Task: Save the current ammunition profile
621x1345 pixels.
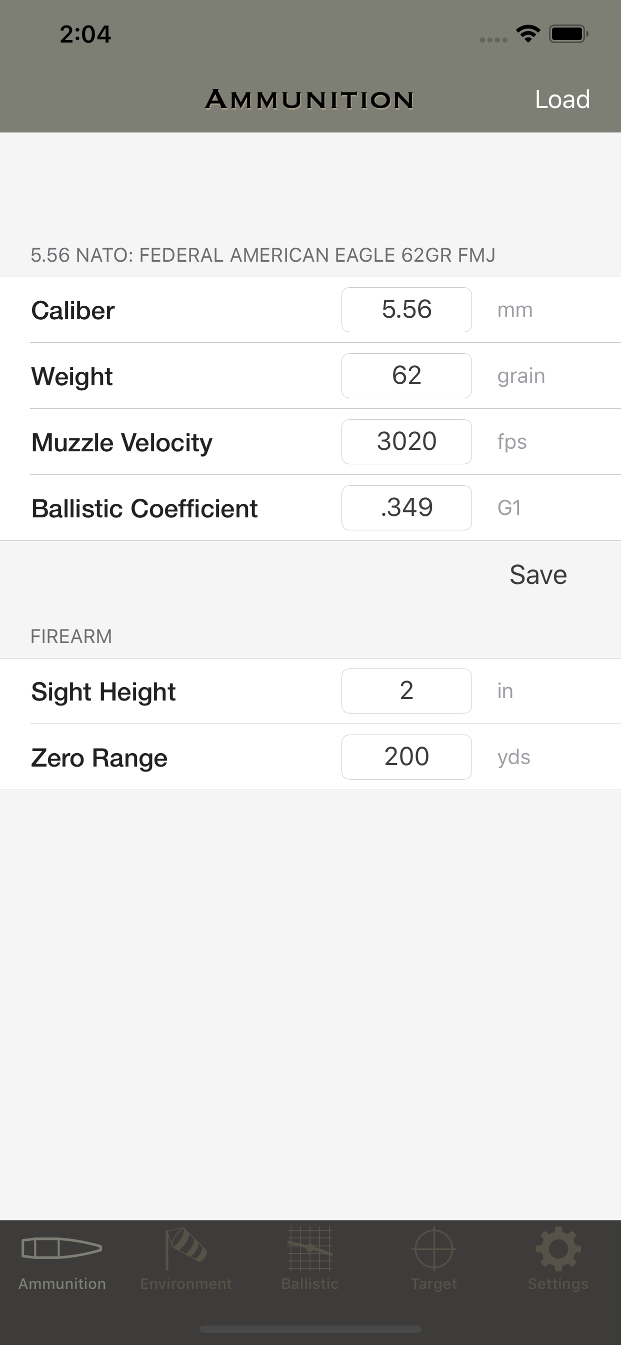Action: coord(538,575)
